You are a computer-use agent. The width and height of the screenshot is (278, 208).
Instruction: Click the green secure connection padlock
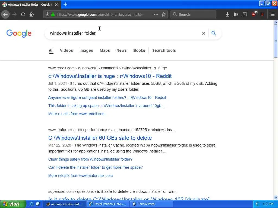click(53, 14)
